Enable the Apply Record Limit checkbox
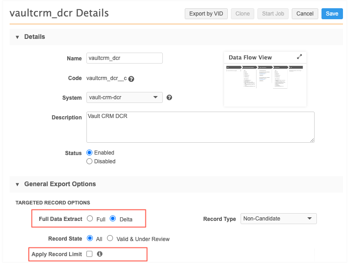Image resolution: width=348 pixels, height=263 pixels. tap(90, 254)
